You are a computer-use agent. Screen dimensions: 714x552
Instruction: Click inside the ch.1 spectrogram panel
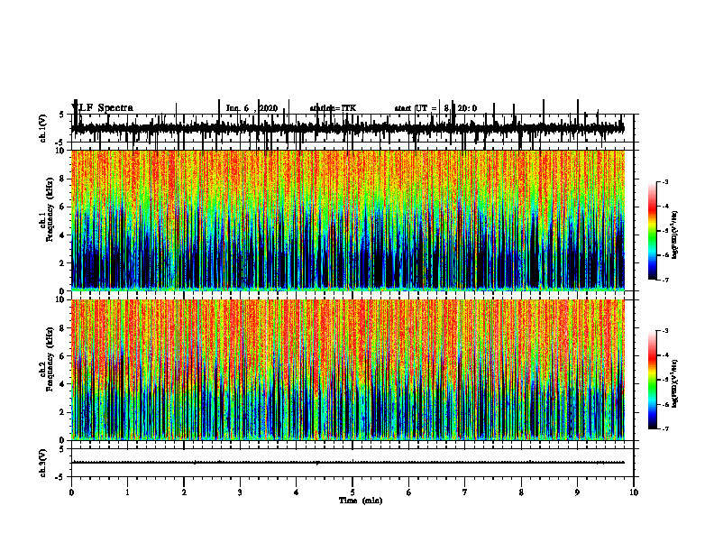(x=348, y=220)
